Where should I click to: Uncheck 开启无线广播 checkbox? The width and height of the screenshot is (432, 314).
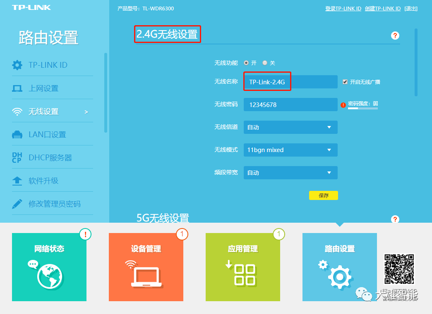[x=345, y=81]
